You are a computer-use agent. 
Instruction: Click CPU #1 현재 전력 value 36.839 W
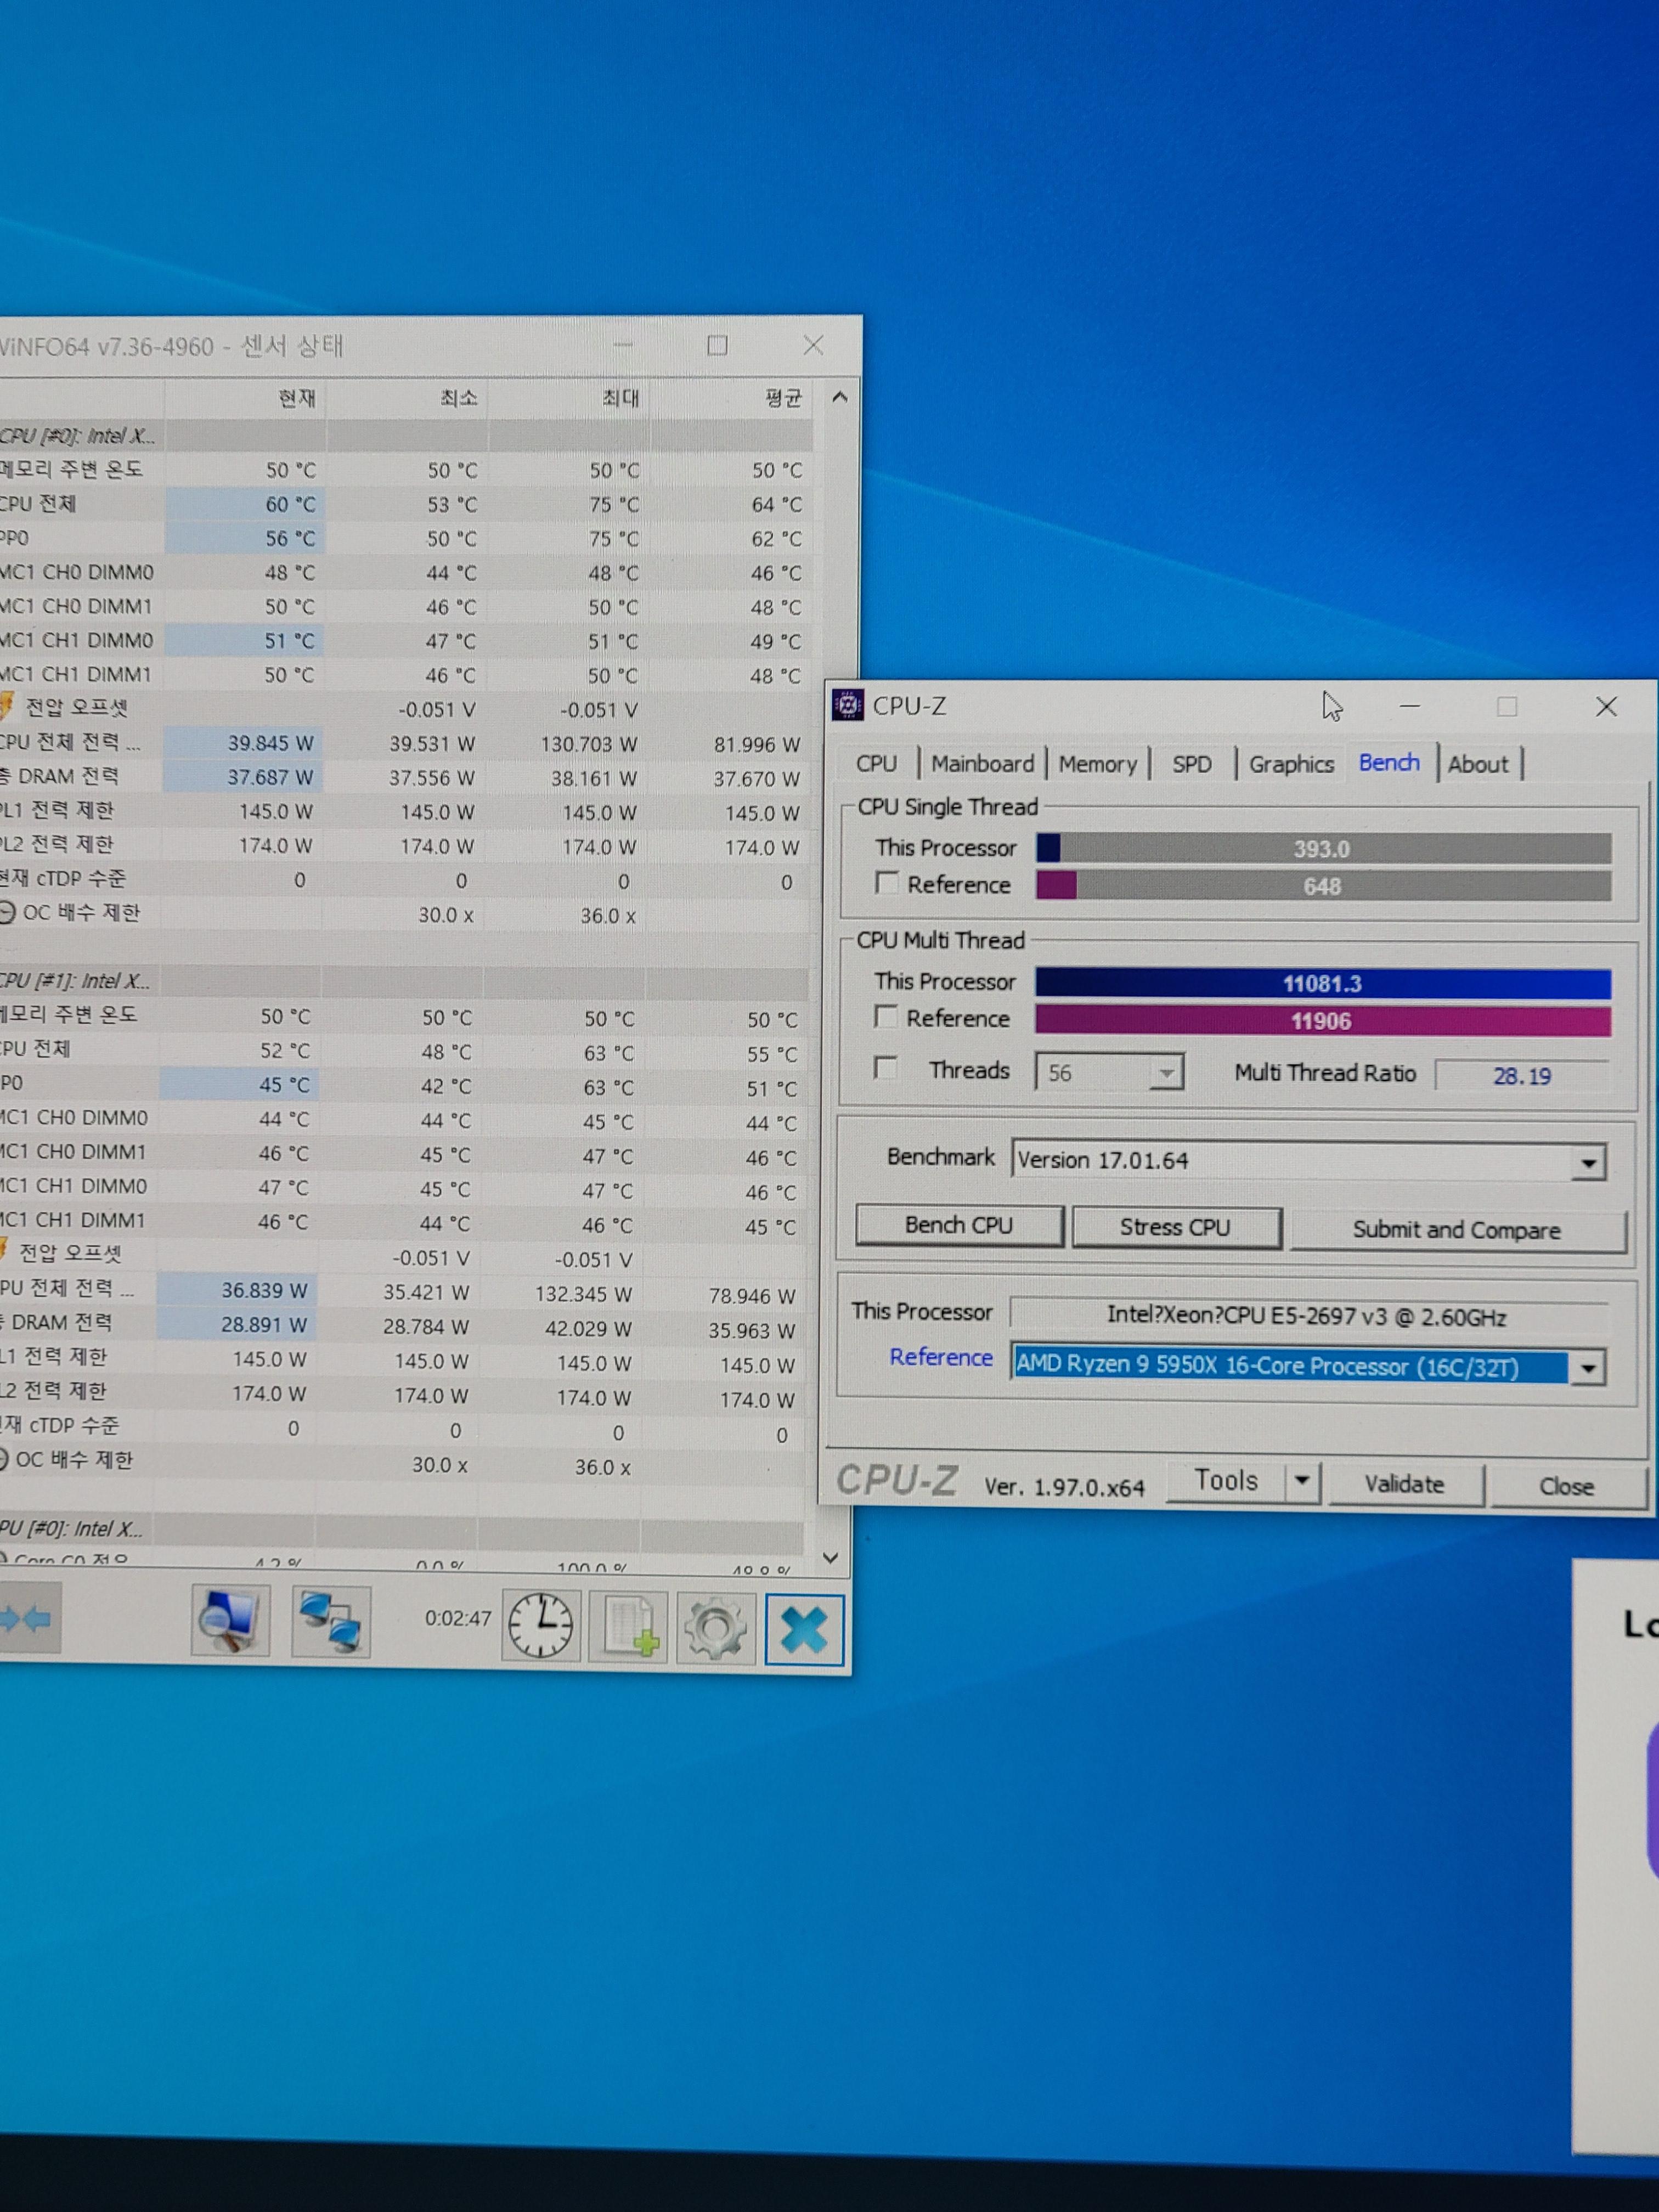(x=264, y=1290)
